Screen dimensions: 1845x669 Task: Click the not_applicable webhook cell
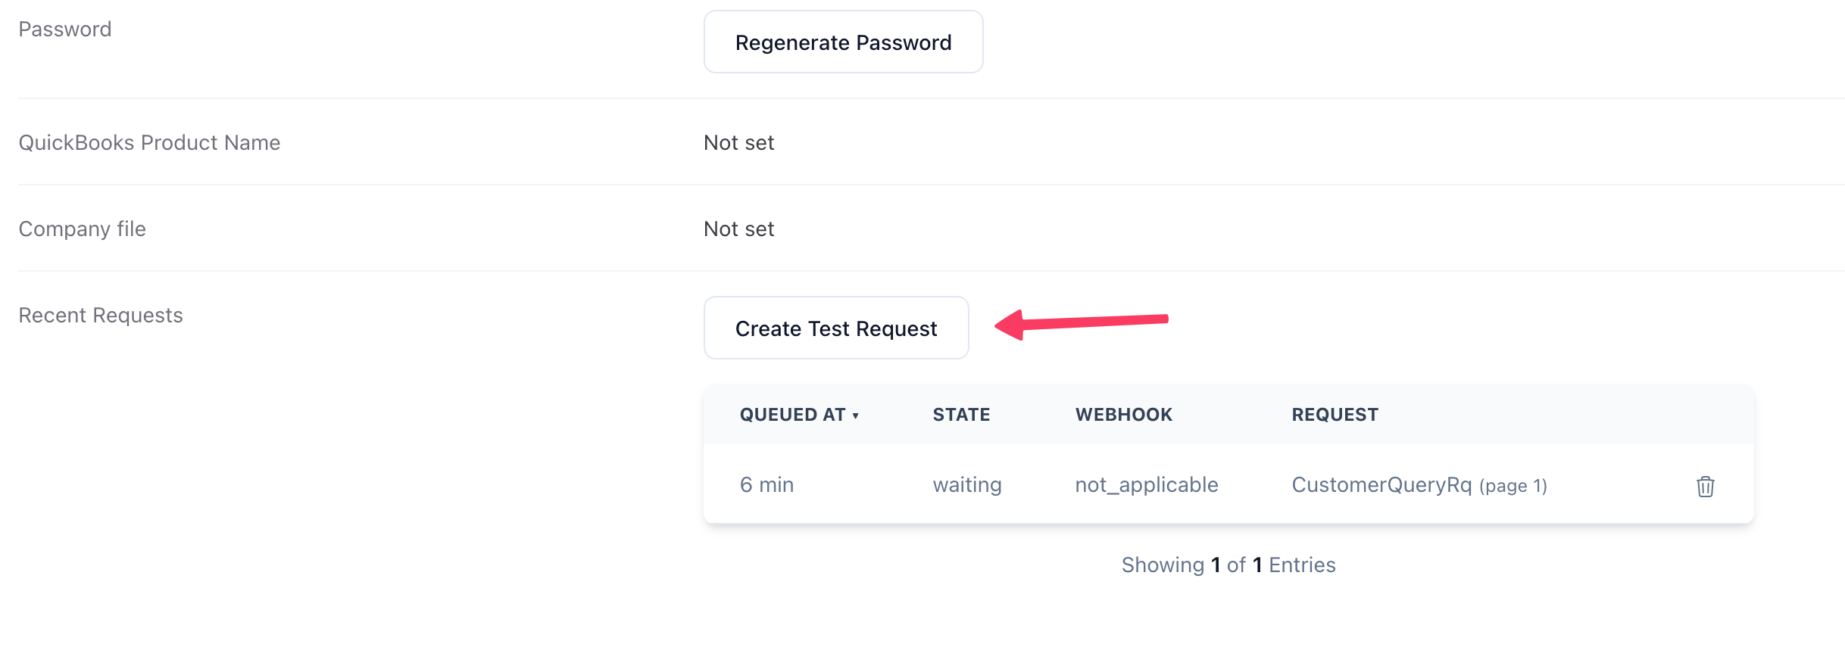(x=1147, y=485)
